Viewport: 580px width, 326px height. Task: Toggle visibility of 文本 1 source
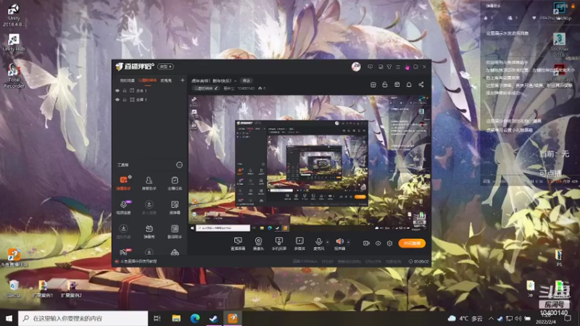pyautogui.click(x=117, y=91)
